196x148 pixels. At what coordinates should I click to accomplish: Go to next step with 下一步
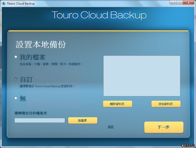click(164, 127)
